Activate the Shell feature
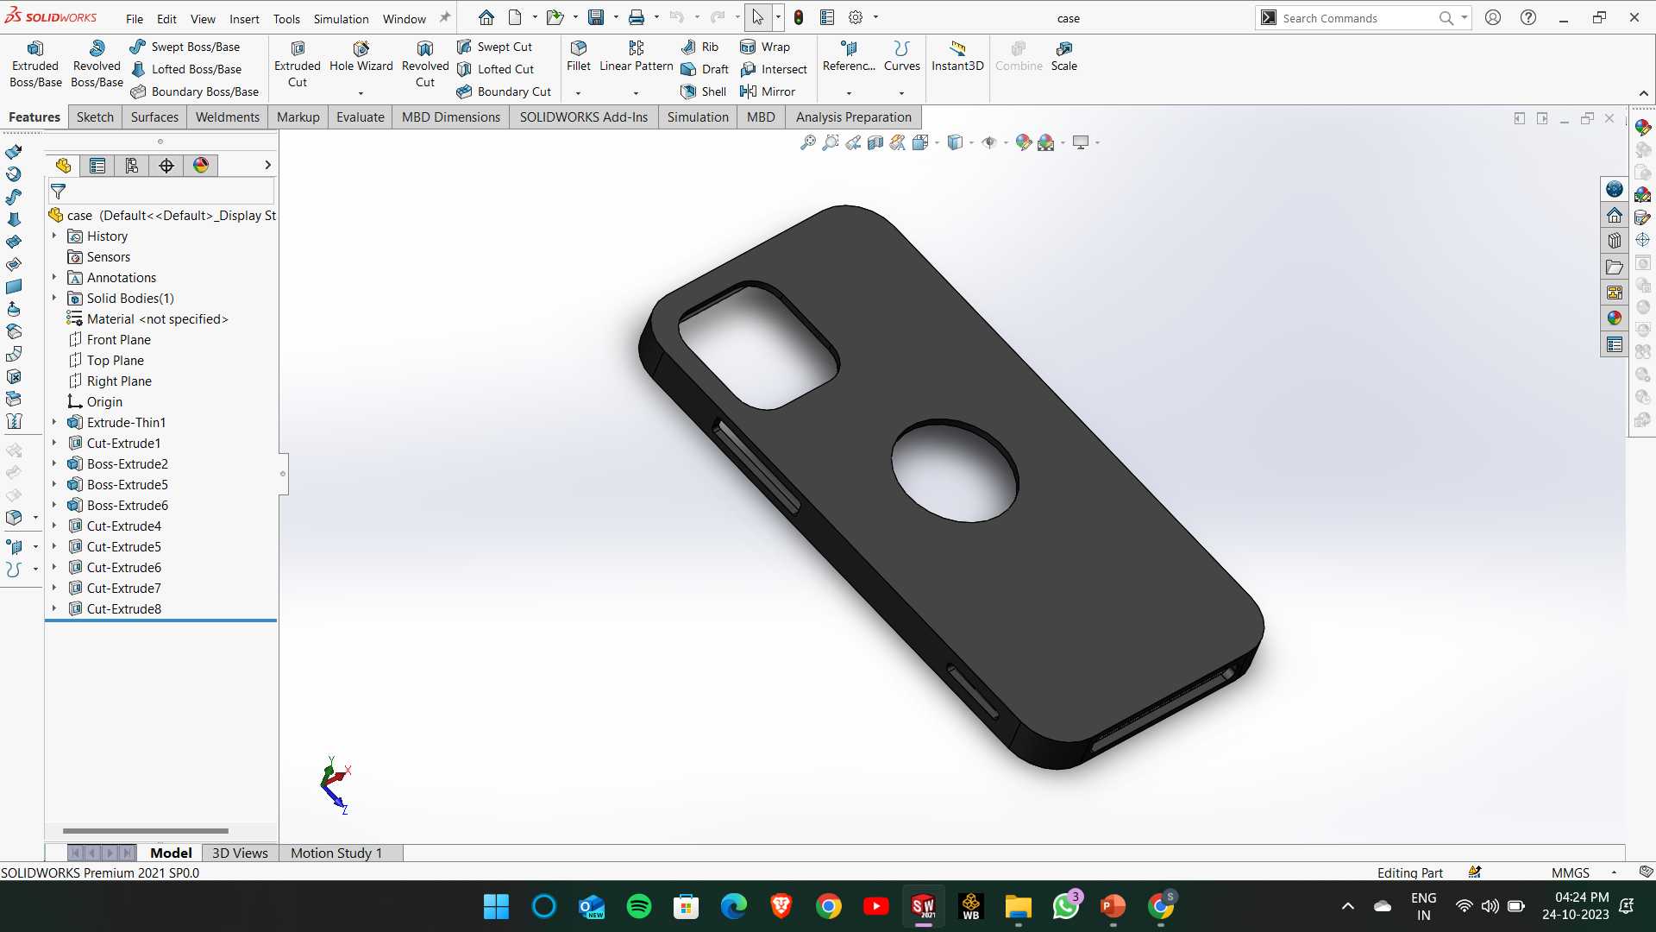This screenshot has width=1656, height=932. (704, 91)
